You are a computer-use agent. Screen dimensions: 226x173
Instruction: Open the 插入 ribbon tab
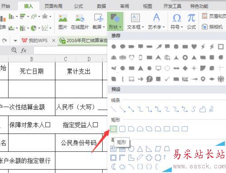(28, 6)
